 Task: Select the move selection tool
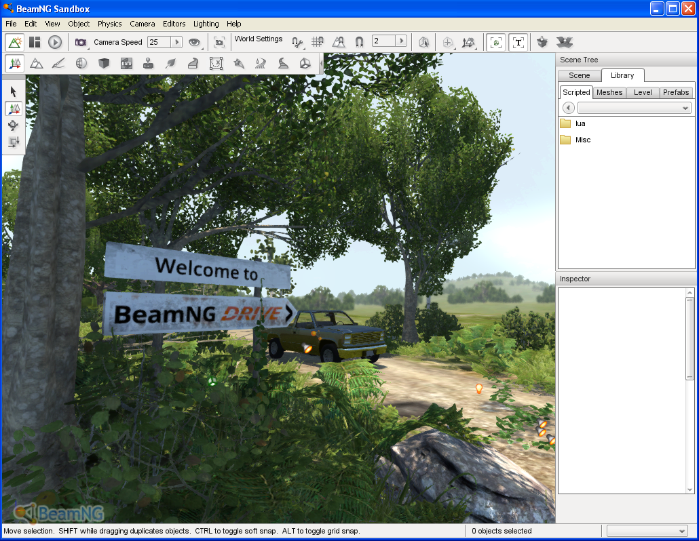pyautogui.click(x=14, y=108)
